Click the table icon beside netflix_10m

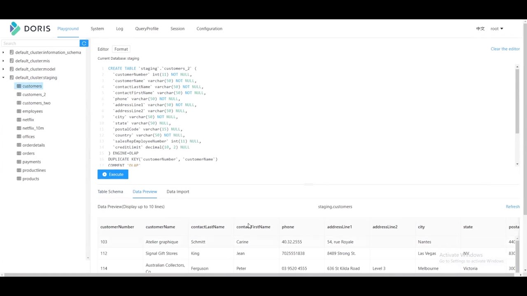(x=19, y=128)
